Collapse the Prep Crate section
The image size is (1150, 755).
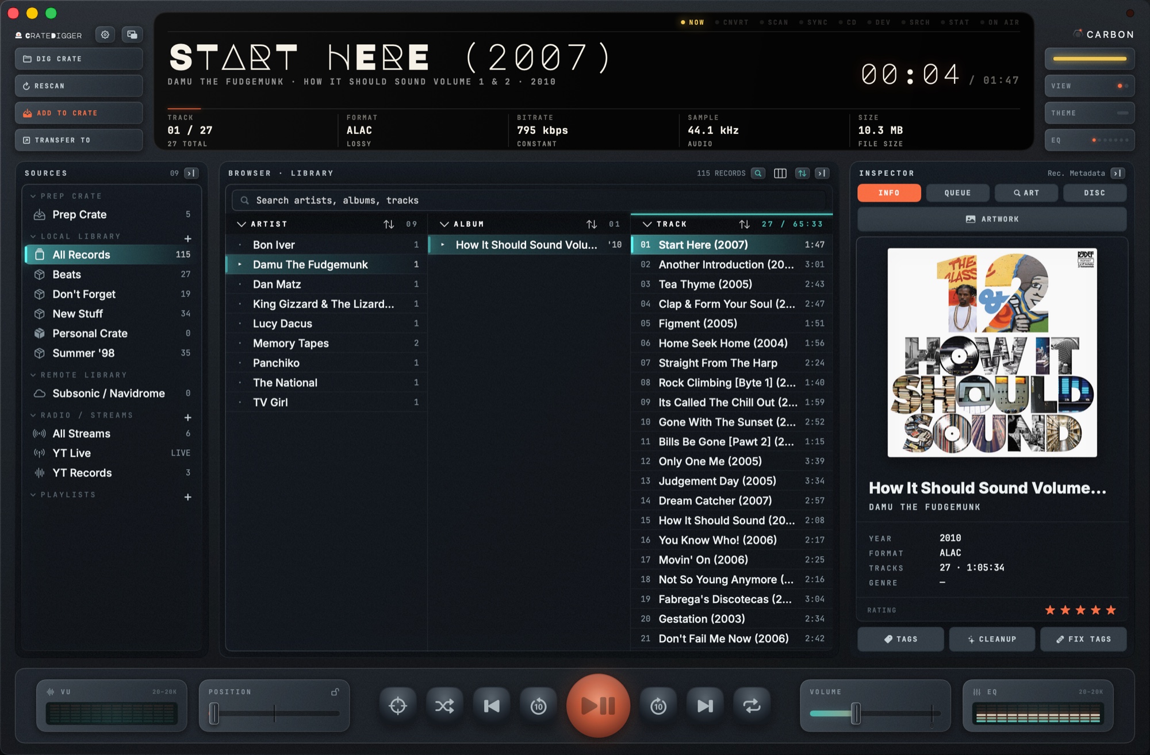point(33,197)
